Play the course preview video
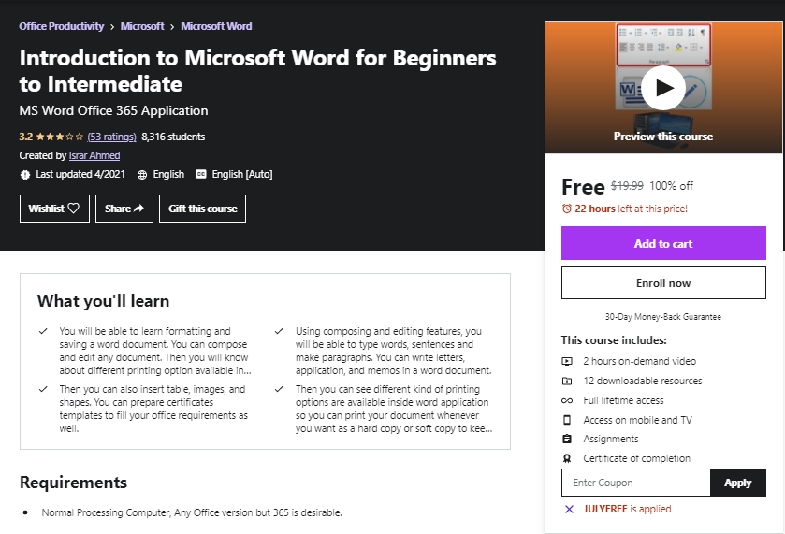The image size is (785, 534). (x=663, y=88)
